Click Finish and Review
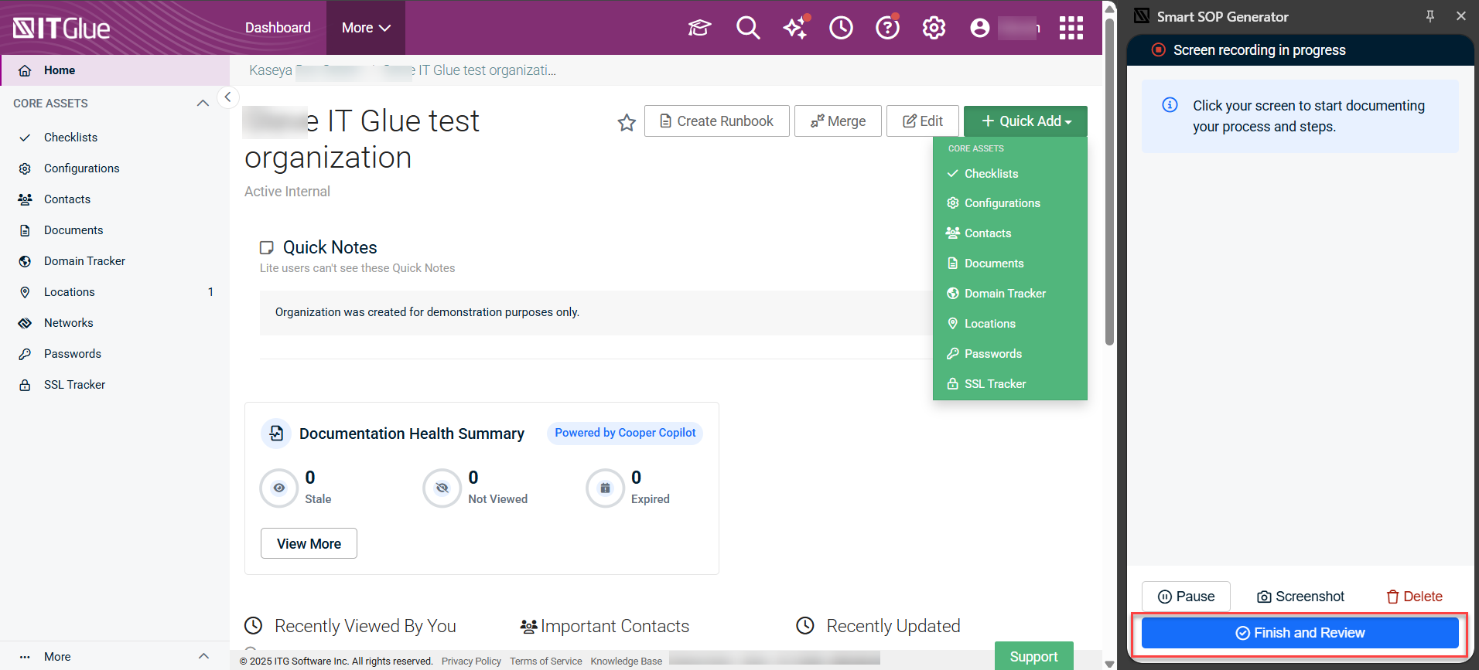Viewport: 1479px width, 670px height. pos(1300,633)
